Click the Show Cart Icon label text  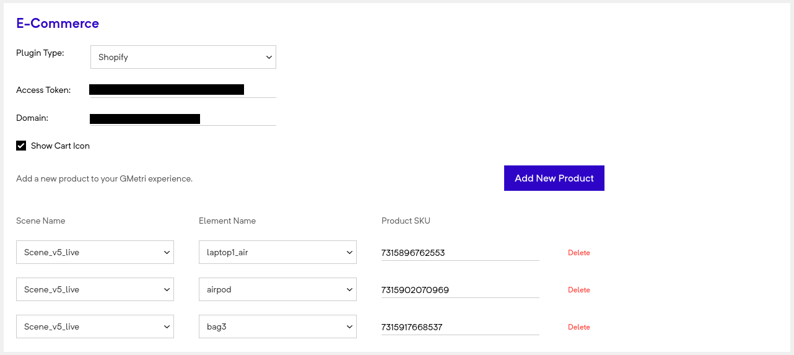[60, 146]
